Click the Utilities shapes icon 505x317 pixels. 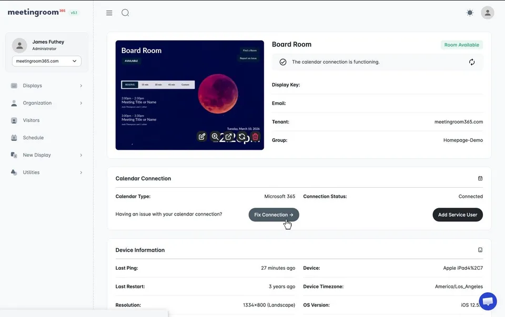click(x=14, y=172)
